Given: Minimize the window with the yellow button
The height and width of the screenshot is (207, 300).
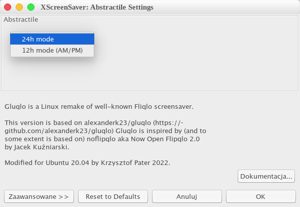Looking at the screenshot, I should tap(19, 7).
